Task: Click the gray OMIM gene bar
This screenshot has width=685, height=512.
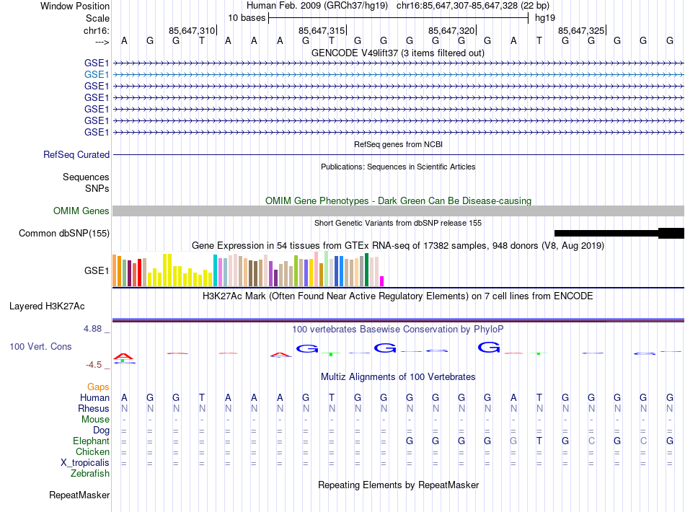Action: (398, 211)
